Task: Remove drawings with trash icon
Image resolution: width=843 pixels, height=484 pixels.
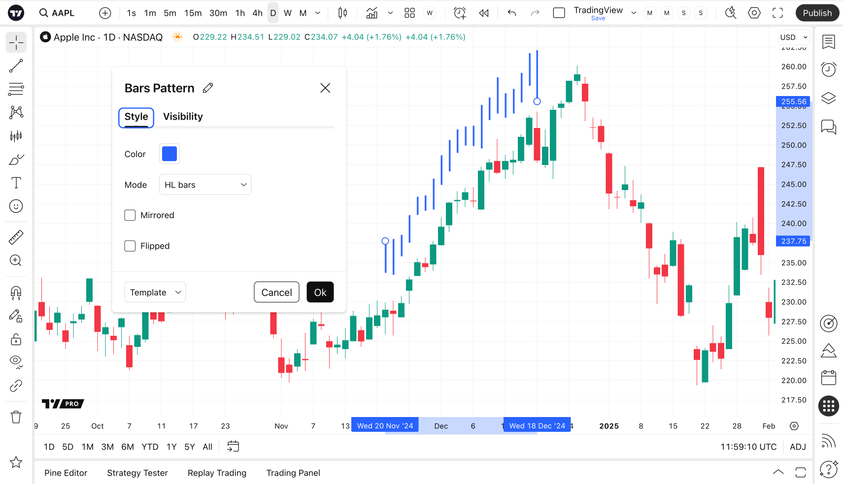Action: pos(16,417)
